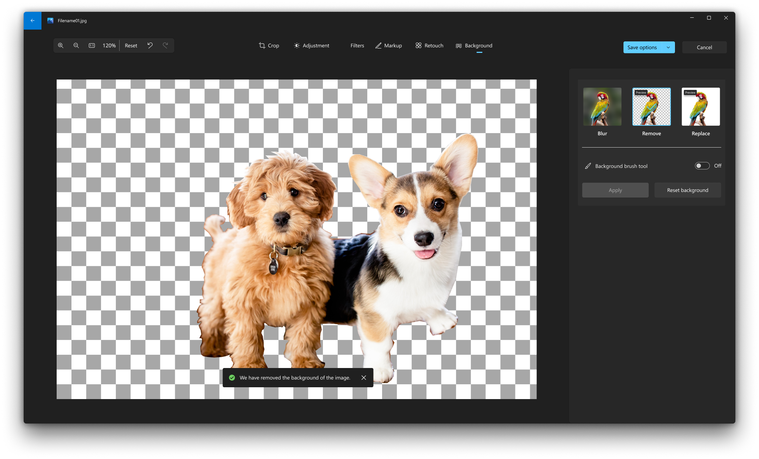Click the Reset background button
The image size is (759, 459).
point(687,189)
